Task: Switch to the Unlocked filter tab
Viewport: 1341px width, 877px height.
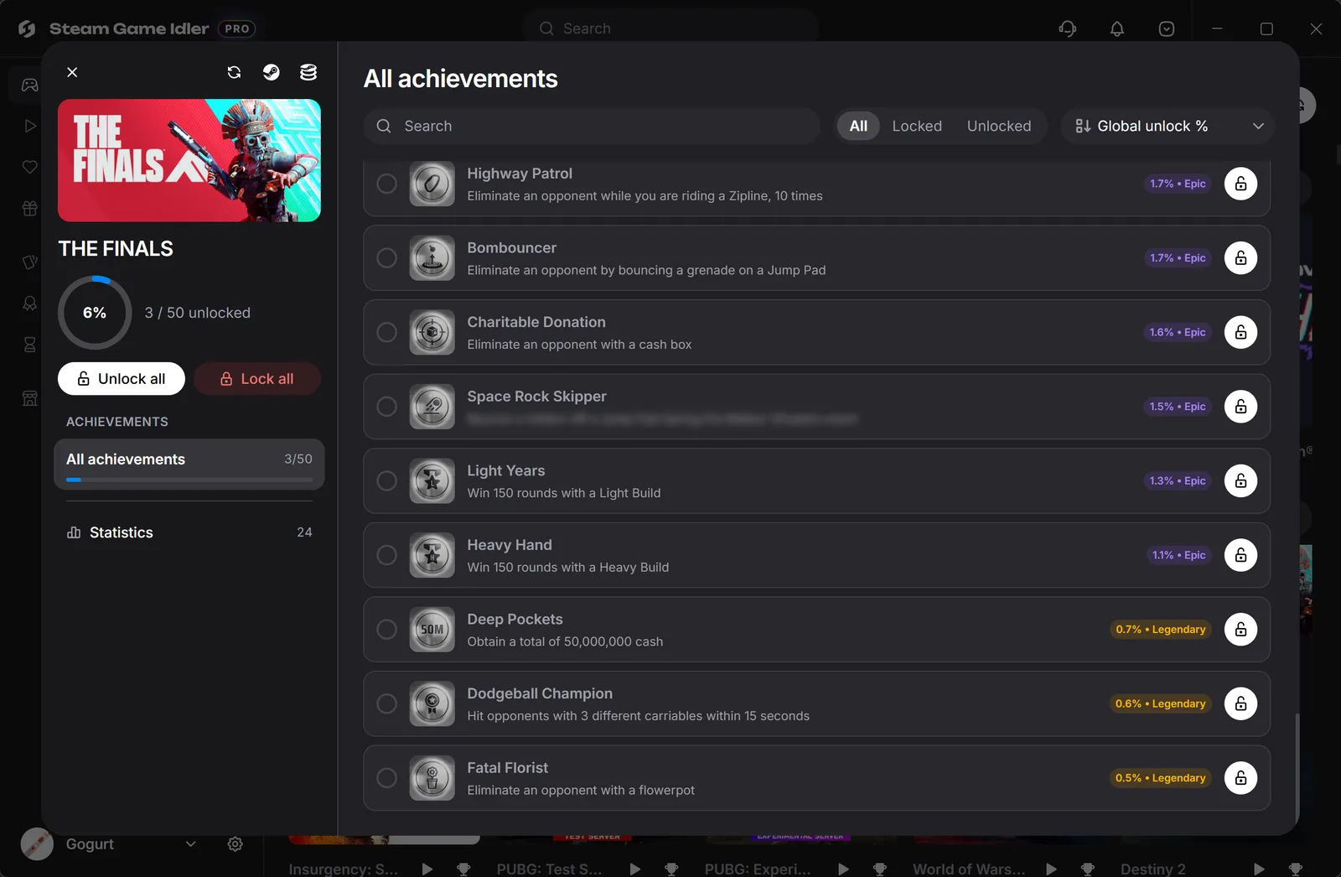Action: [x=999, y=126]
